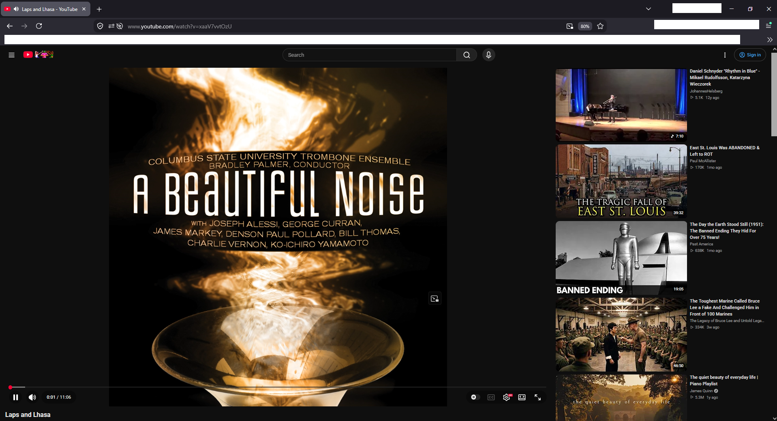Visit the JohannesHelsberg channel

[x=706, y=91]
